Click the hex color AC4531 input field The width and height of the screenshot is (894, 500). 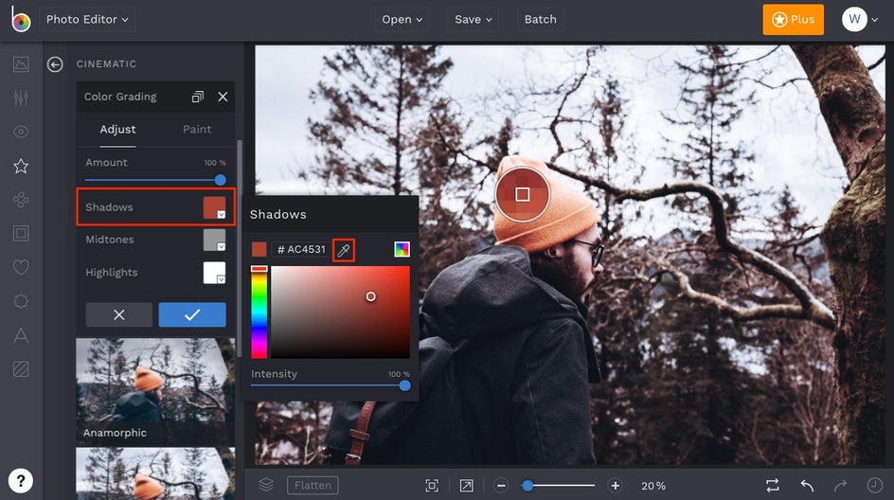click(301, 249)
